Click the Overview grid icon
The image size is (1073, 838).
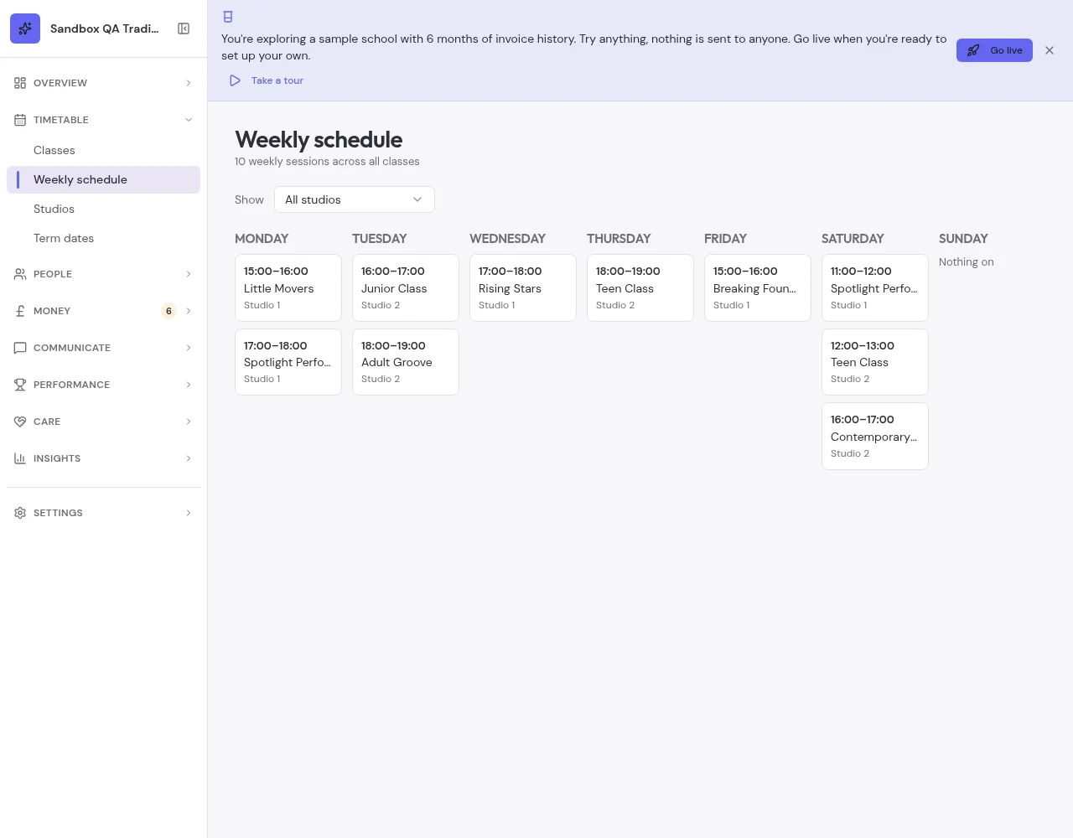pyautogui.click(x=20, y=83)
